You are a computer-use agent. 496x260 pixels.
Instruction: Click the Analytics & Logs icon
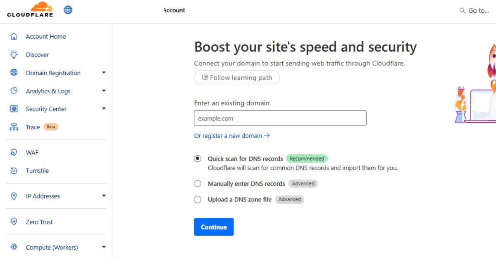click(x=14, y=91)
